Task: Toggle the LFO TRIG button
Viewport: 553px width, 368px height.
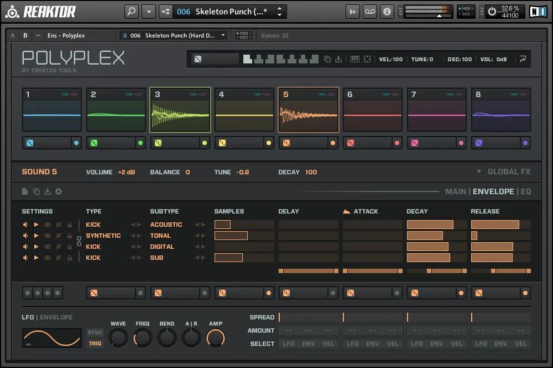Action: (95, 343)
